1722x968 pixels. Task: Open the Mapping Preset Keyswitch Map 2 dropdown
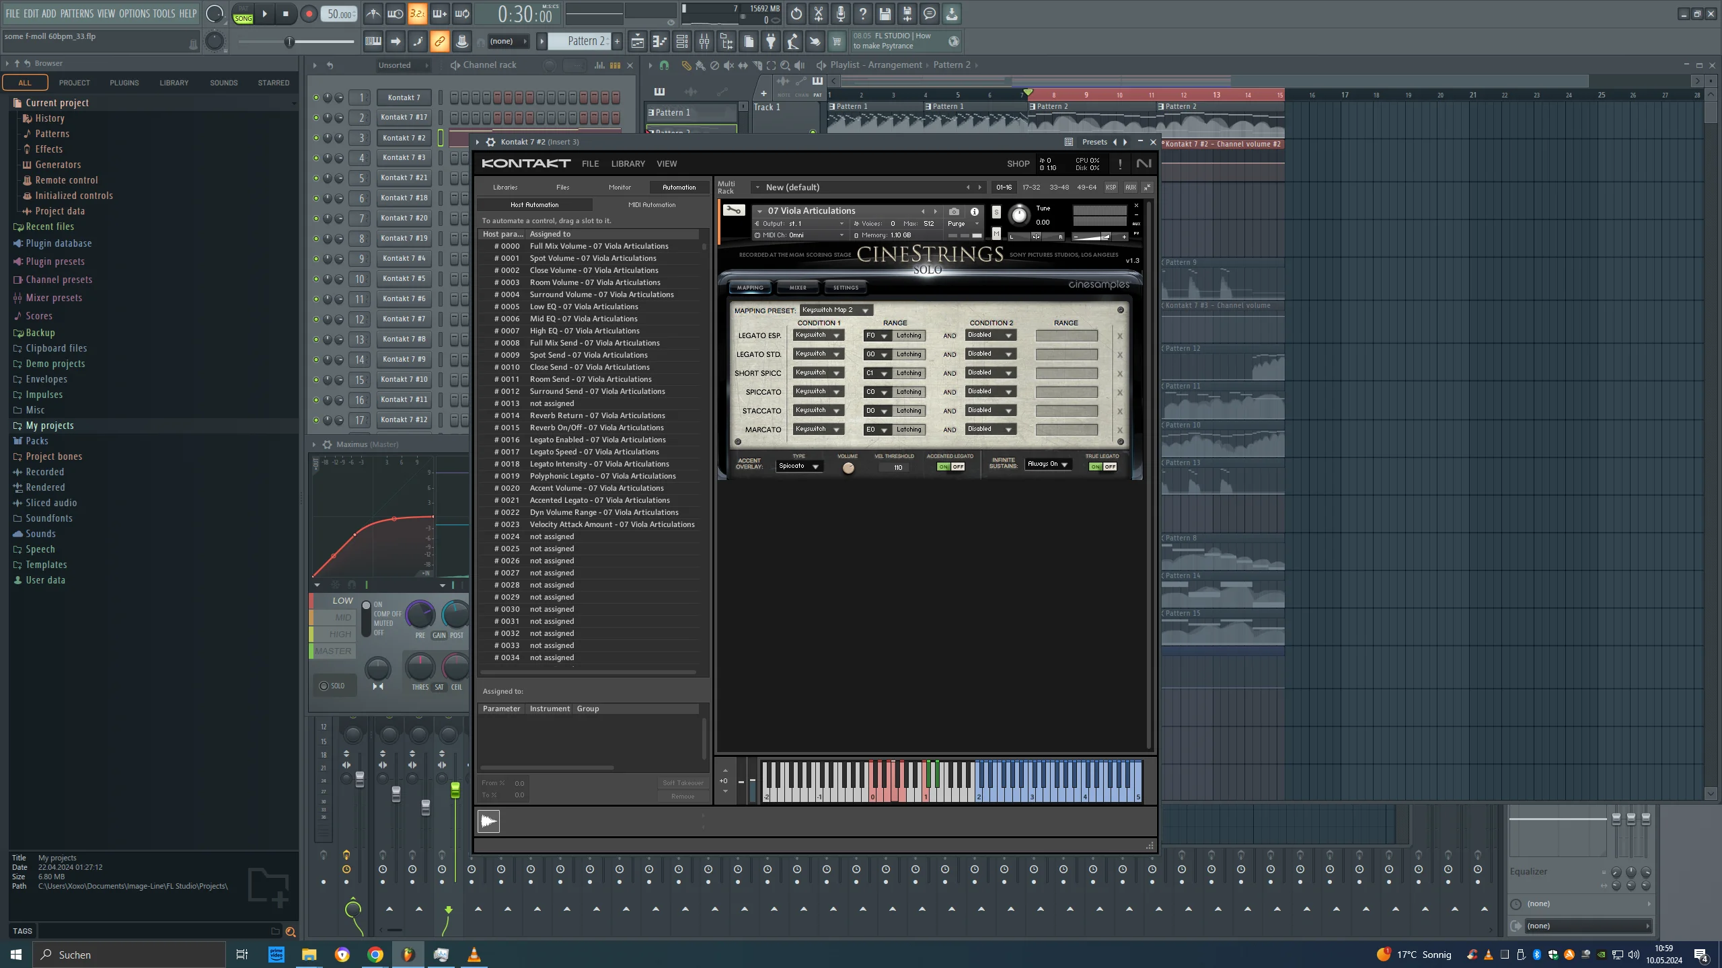tap(836, 310)
